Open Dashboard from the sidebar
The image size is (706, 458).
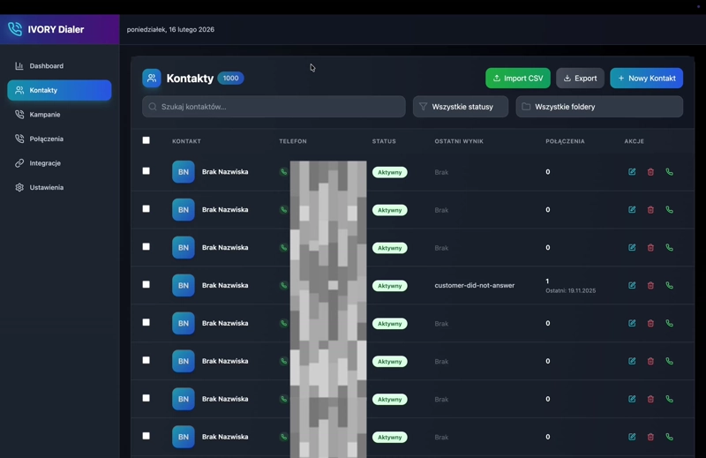point(46,66)
